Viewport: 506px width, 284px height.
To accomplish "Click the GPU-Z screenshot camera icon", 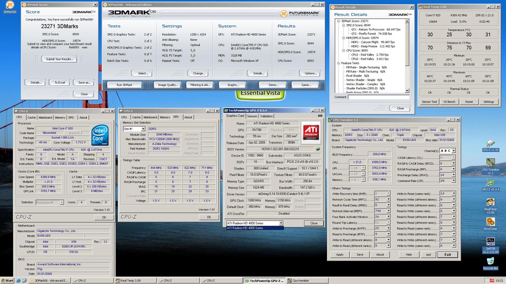I will [x=320, y=116].
